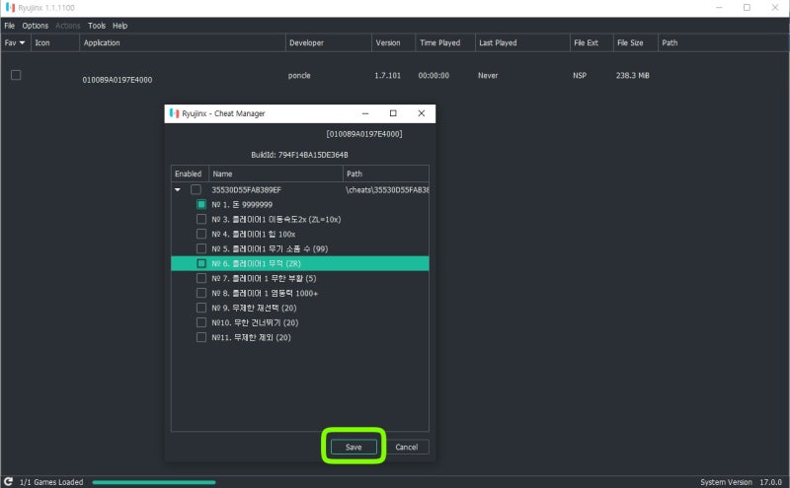This screenshot has width=790, height=488.
Task: Select the № 1 cheat row text 9999999
Action: 242,204
